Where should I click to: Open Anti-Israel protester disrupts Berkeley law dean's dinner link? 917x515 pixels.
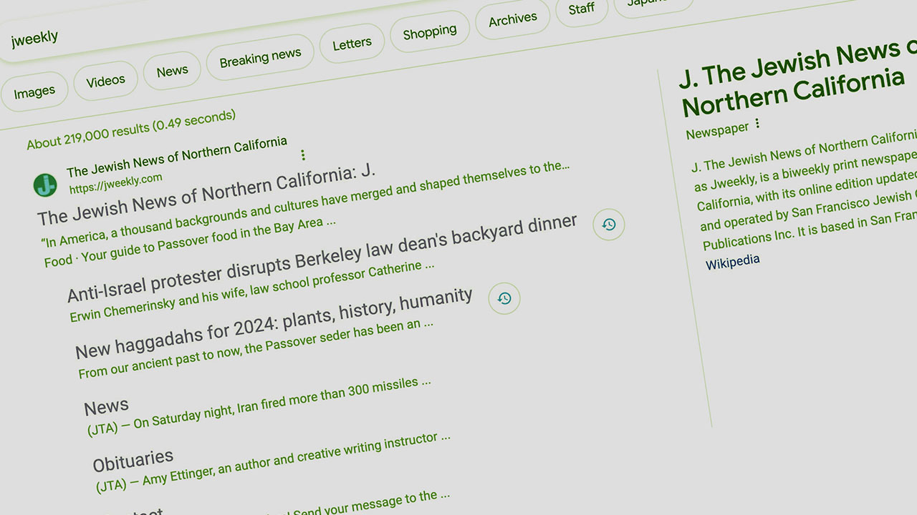322,257
